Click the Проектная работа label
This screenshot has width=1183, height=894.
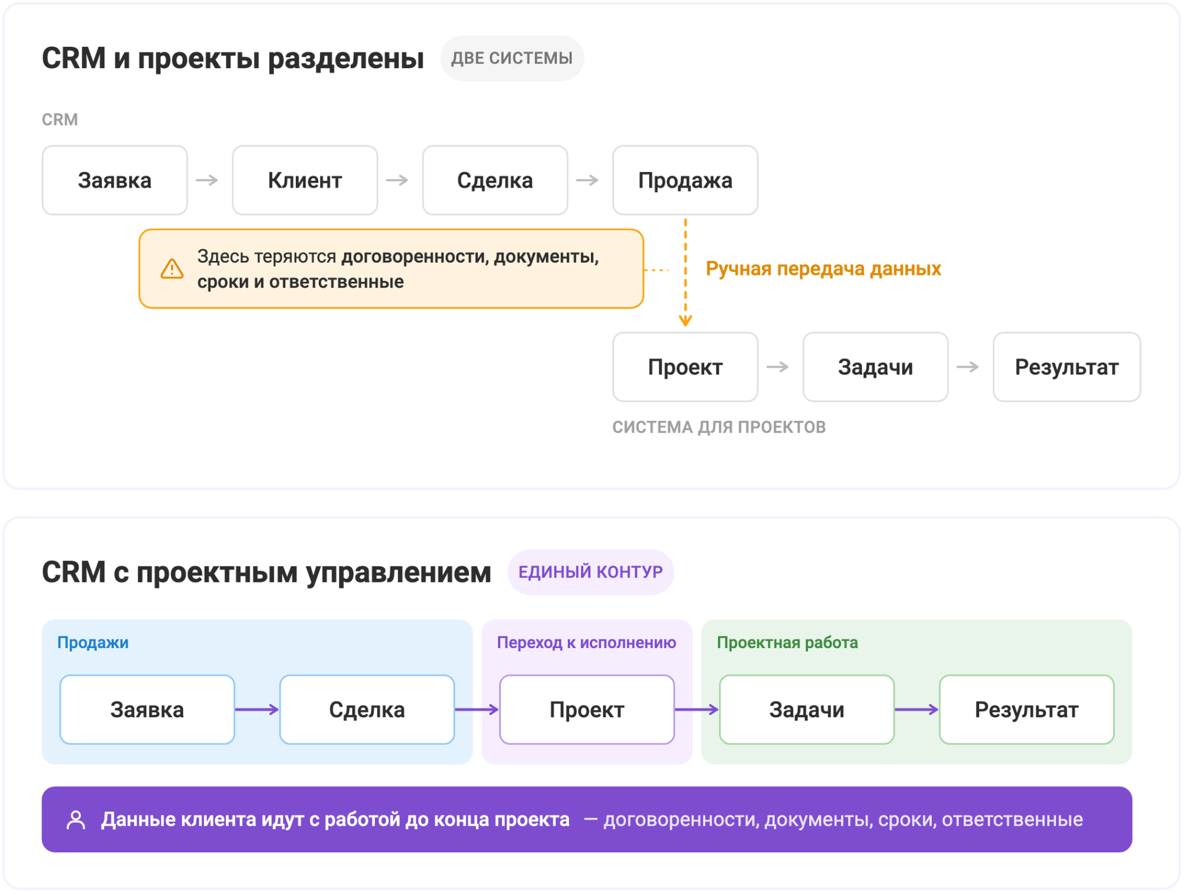(787, 642)
